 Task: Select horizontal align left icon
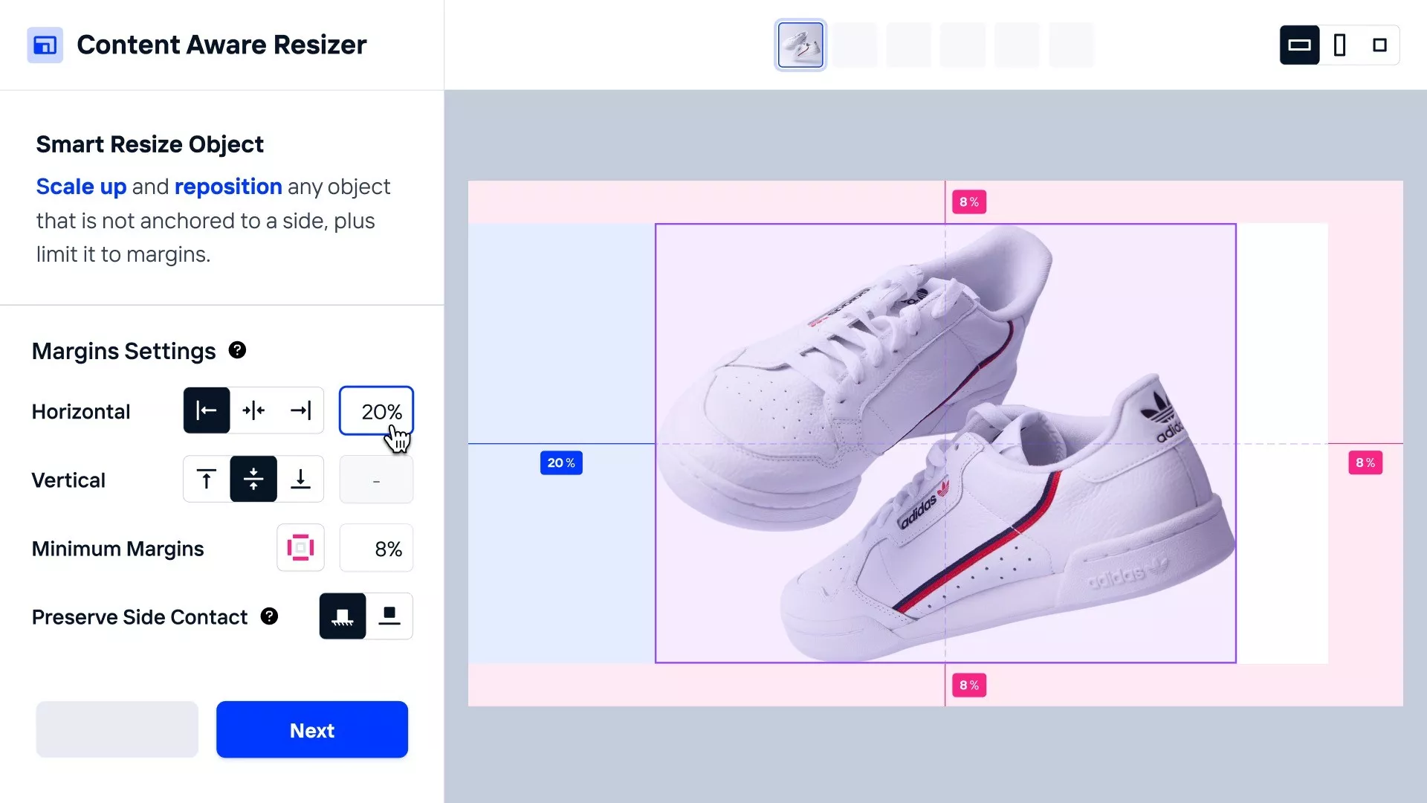(207, 410)
